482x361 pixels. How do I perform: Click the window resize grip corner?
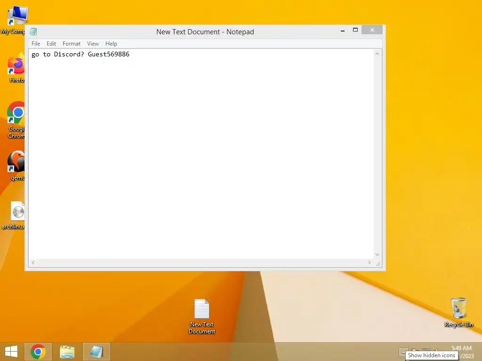[378, 264]
